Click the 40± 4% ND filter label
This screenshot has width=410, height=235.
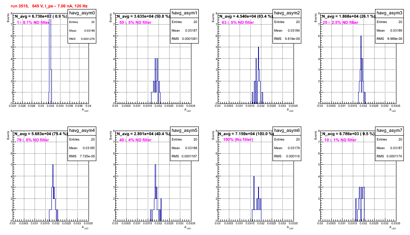point(135,140)
